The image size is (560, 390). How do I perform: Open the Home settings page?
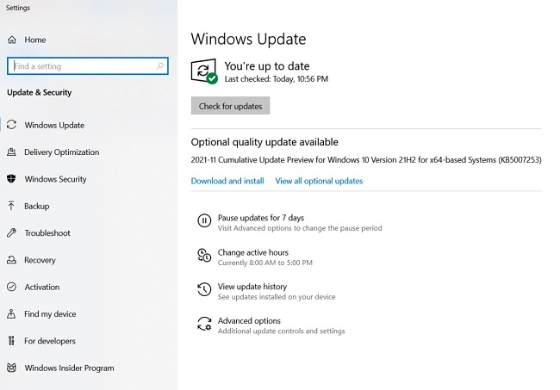[35, 40]
